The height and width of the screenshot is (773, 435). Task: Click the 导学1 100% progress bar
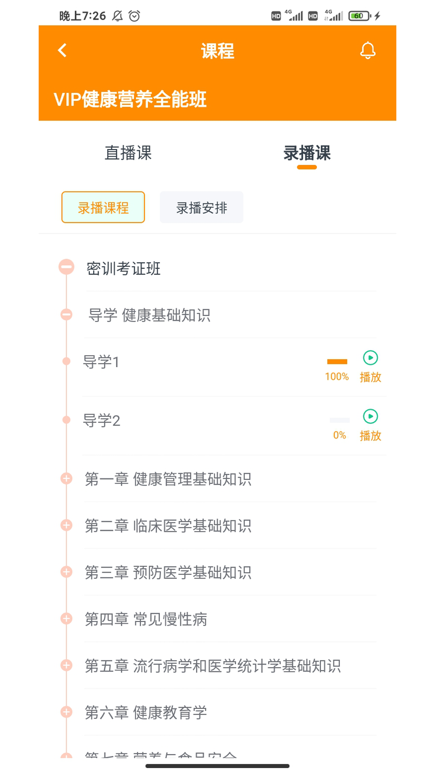point(337,362)
